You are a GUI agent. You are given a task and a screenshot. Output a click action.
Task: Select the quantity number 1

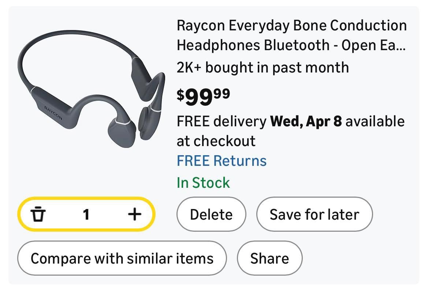pos(86,214)
